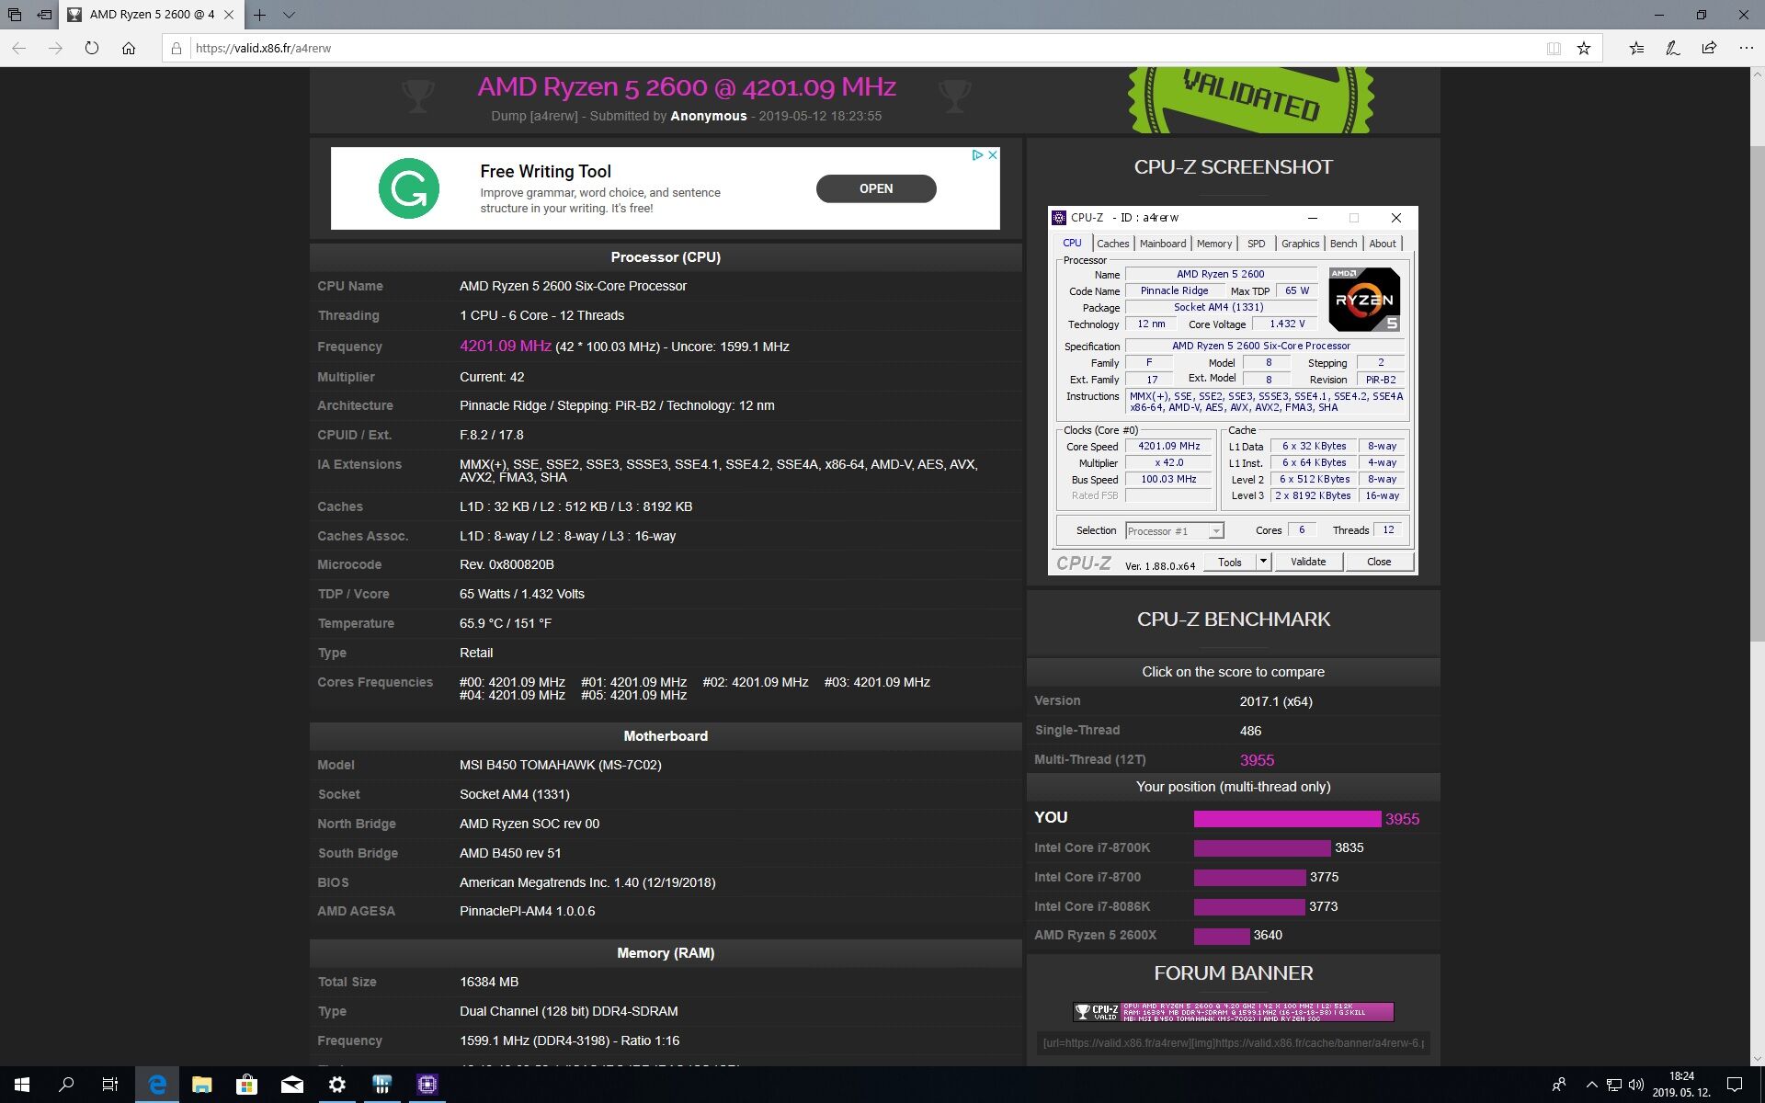Select the Memory tab in CPU-Z screenshot
This screenshot has width=1765, height=1103.
point(1214,244)
